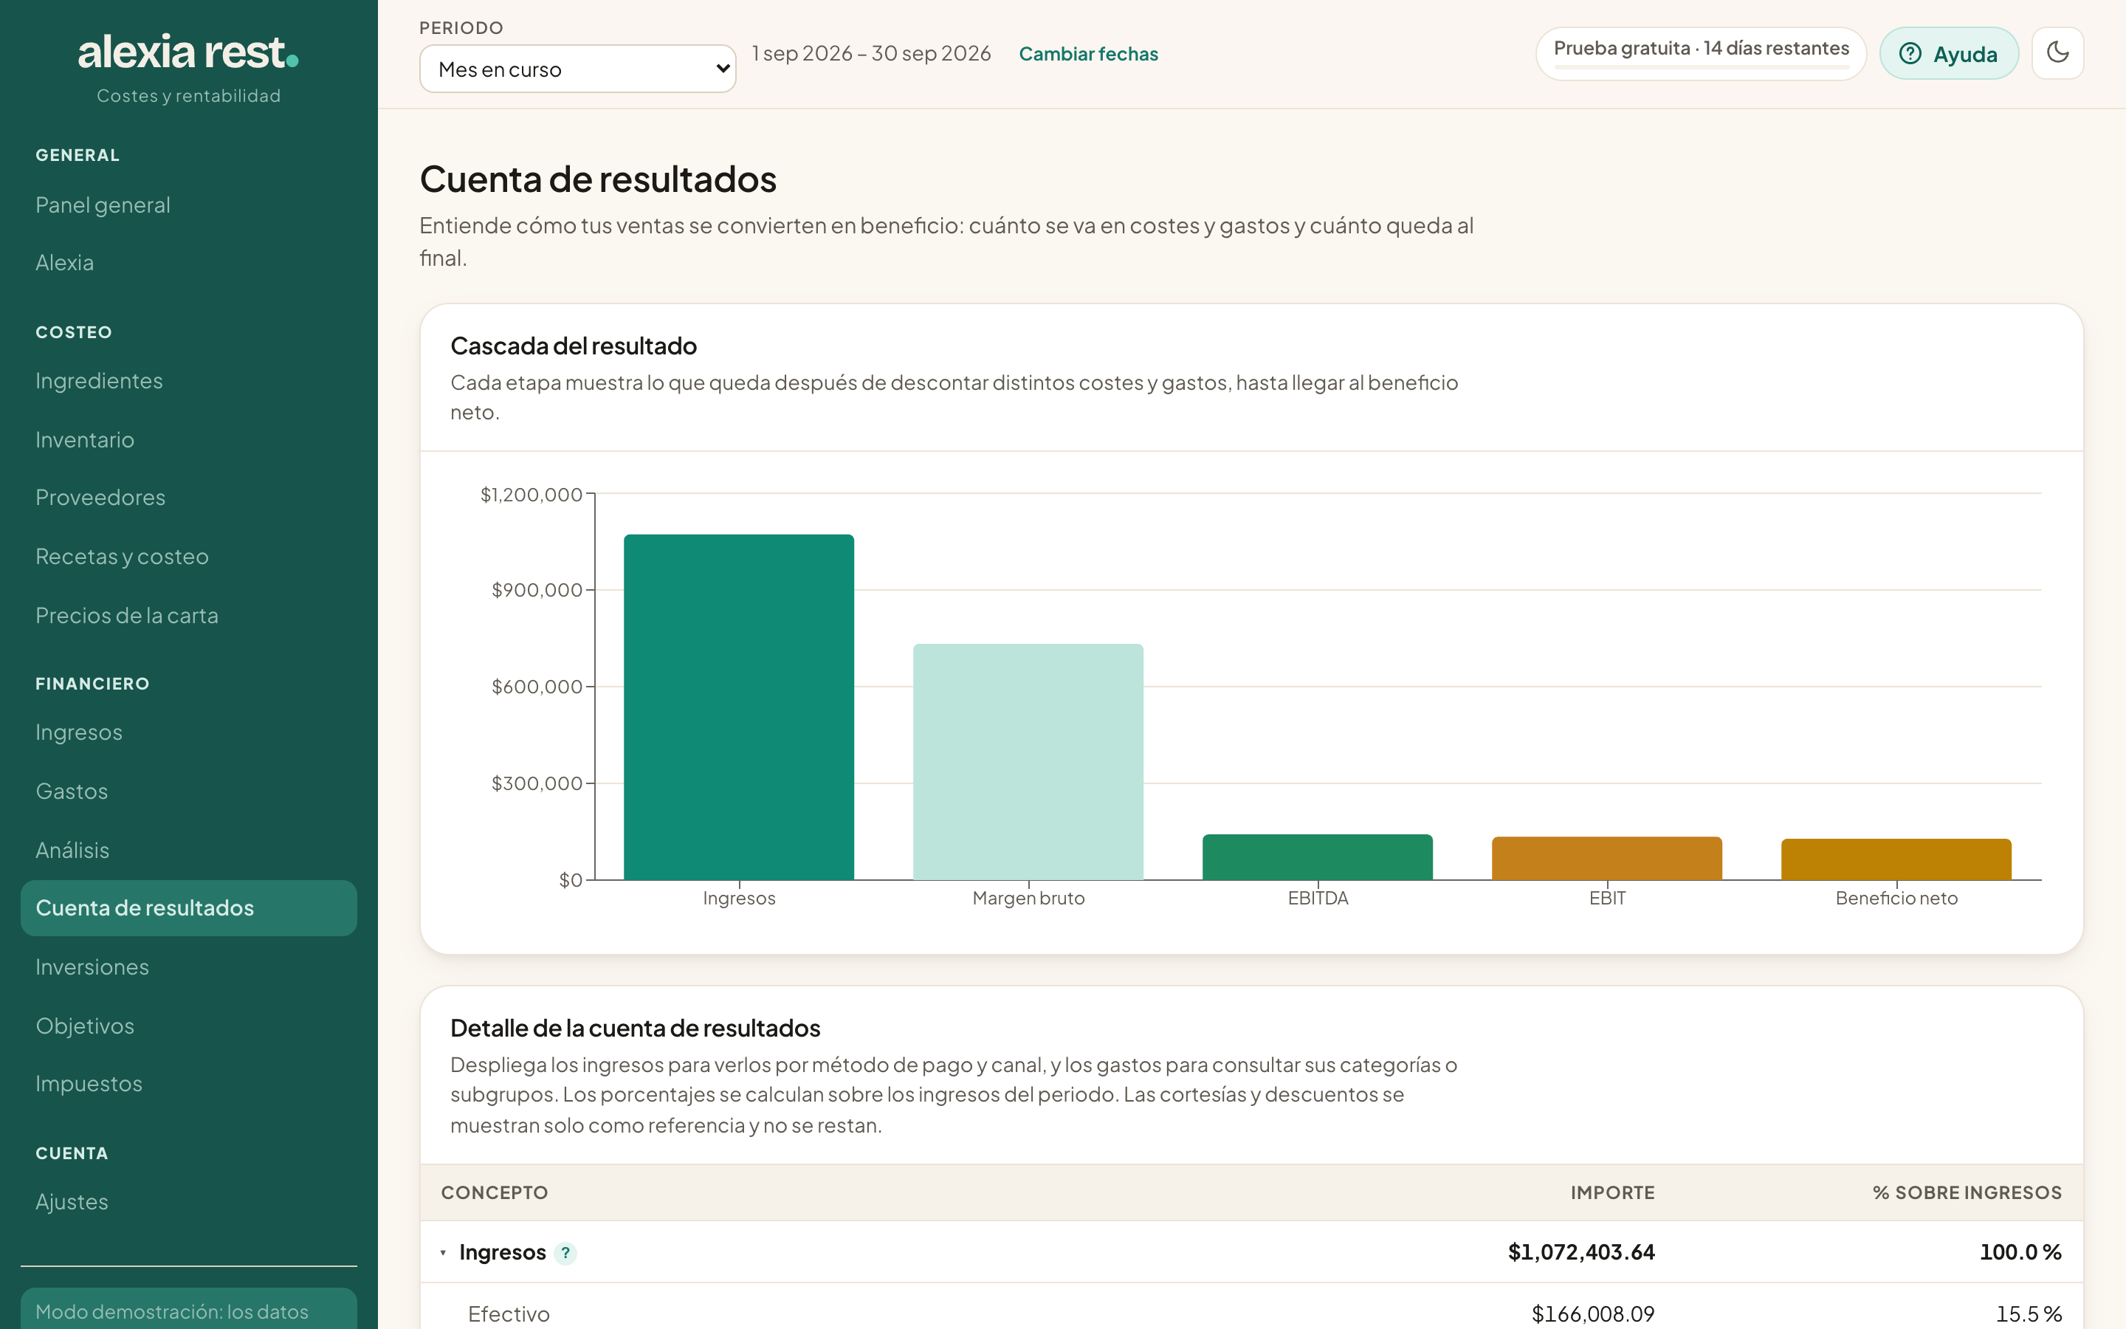The height and width of the screenshot is (1329, 2126).
Task: Click the $166,008.09 value
Action: (1593, 1314)
